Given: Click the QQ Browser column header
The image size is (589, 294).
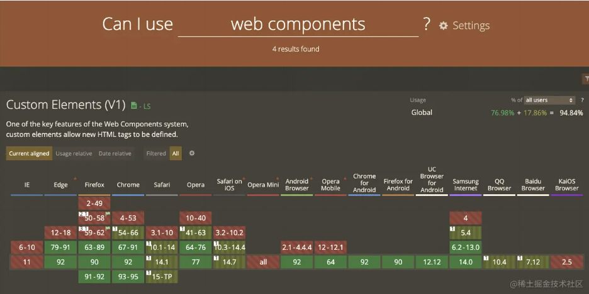Looking at the screenshot, I should (x=500, y=185).
